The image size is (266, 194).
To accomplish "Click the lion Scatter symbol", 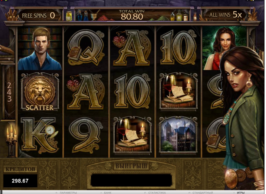I will 40,92.
